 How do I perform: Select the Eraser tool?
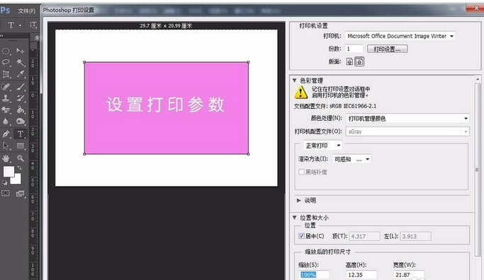[x=6, y=110]
